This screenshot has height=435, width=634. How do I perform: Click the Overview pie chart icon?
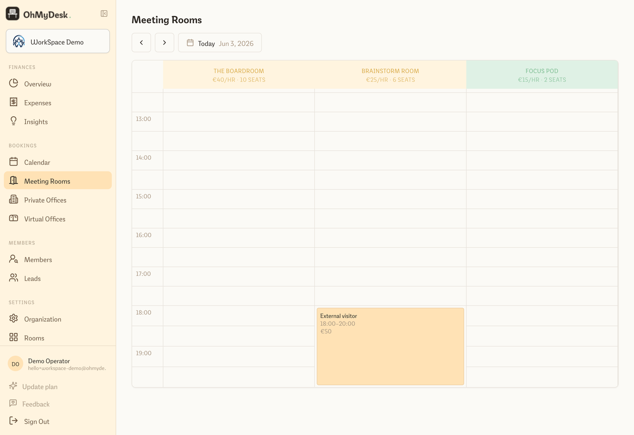[x=14, y=83]
